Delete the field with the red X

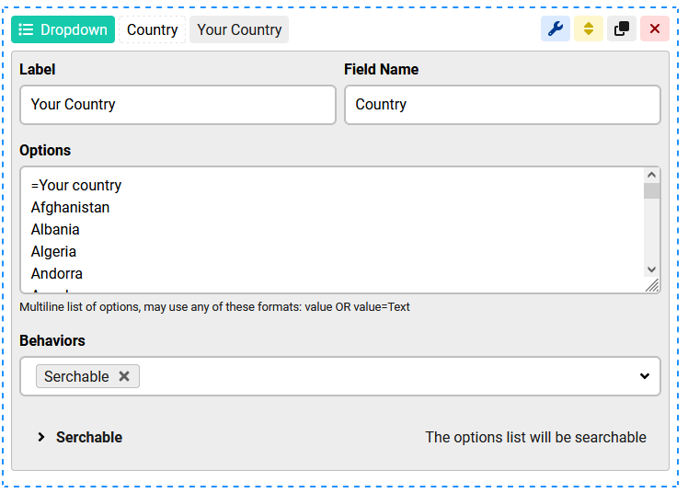click(655, 29)
